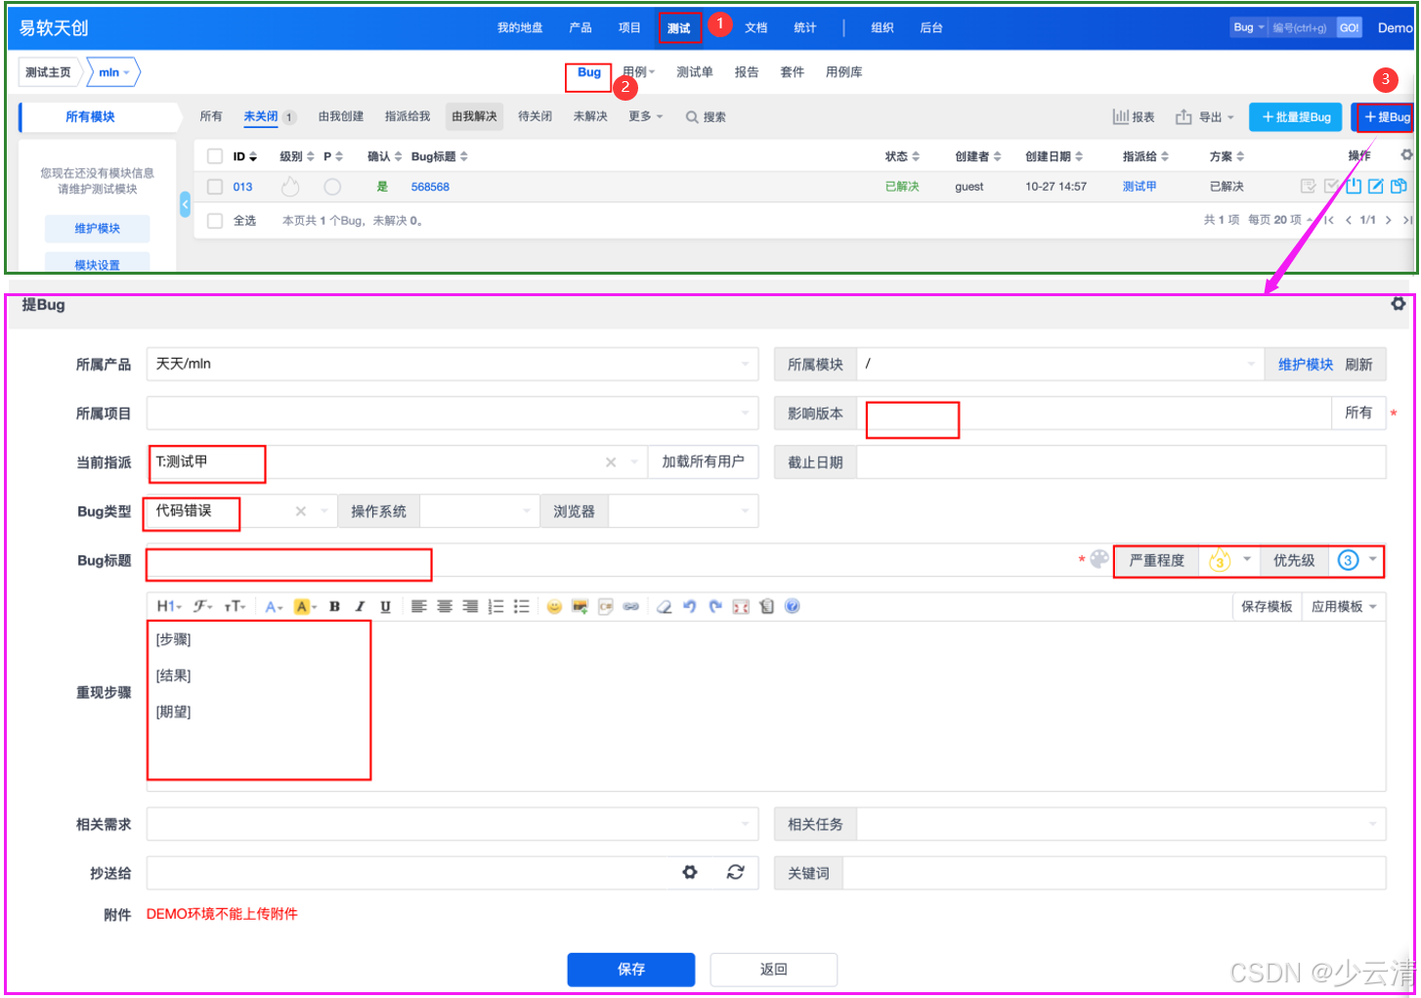Image resolution: width=1421 pixels, height=998 pixels.
Task: Expand the 相关需求 dropdown
Action: pyautogui.click(x=452, y=824)
